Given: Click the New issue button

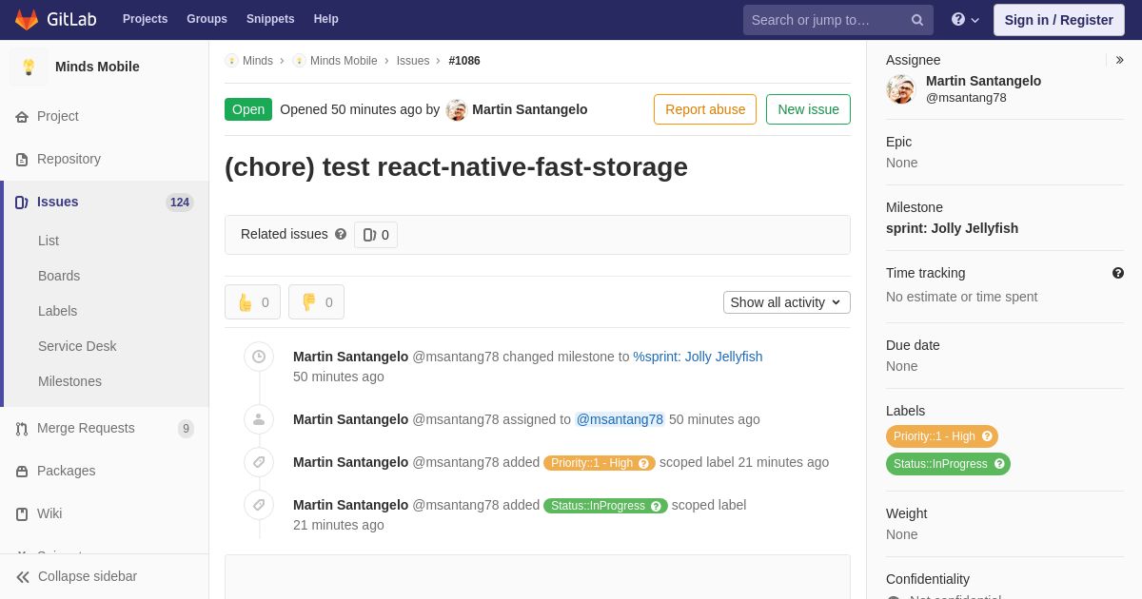Looking at the screenshot, I should (808, 109).
